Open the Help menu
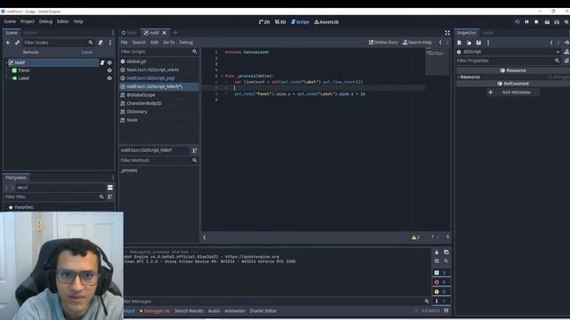570x320 pixels. coord(78,21)
